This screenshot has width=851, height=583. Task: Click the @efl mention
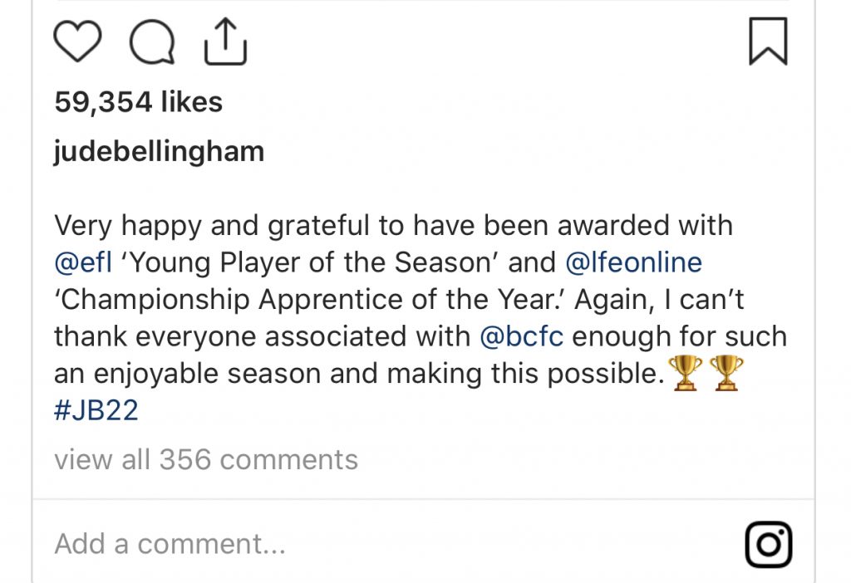[83, 262]
